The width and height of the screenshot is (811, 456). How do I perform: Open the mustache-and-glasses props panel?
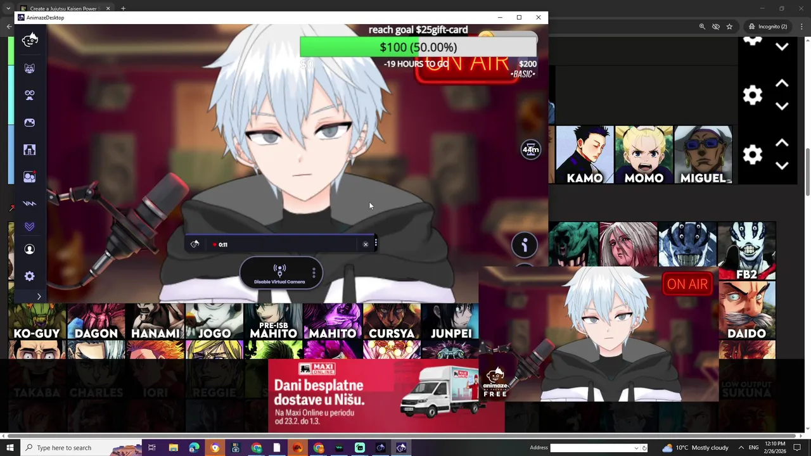click(x=29, y=95)
